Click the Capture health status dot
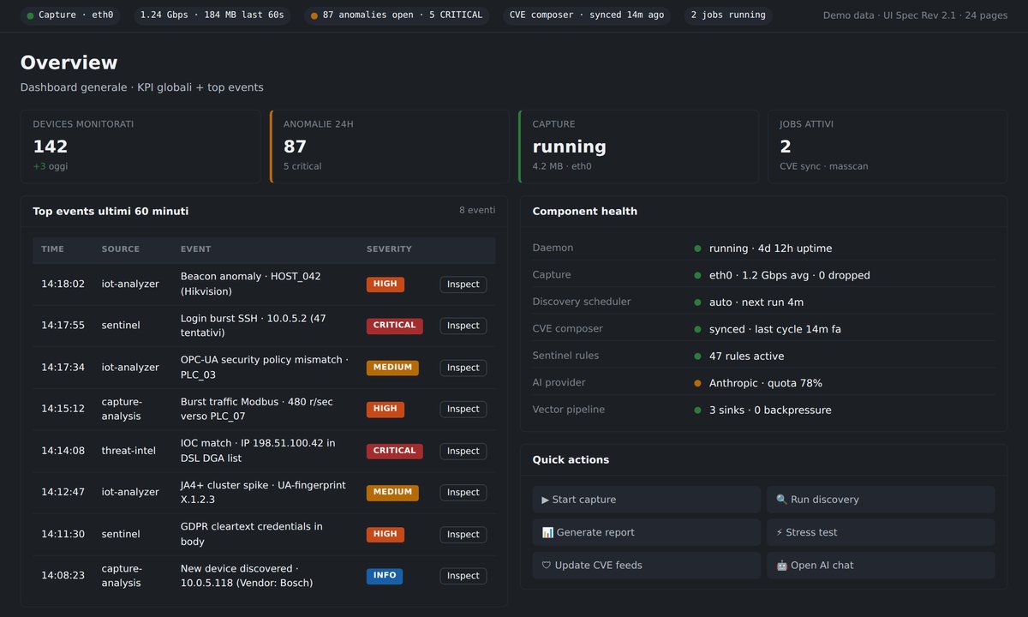This screenshot has width=1028, height=617. point(697,276)
